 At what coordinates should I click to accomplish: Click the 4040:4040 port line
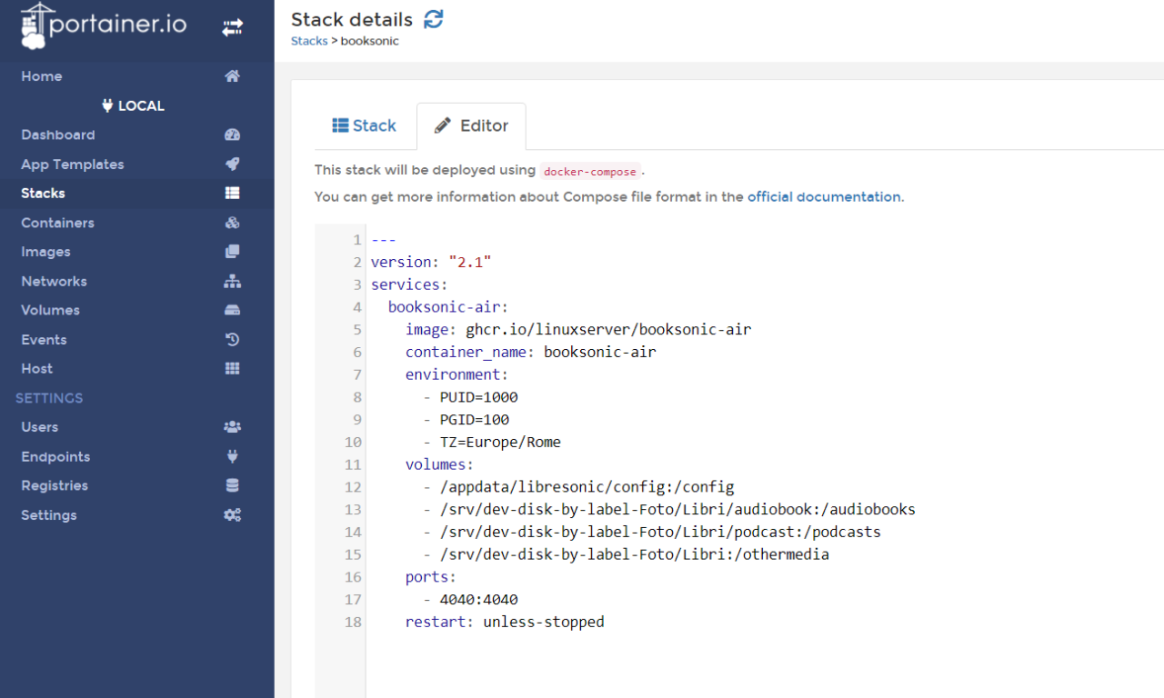470,599
